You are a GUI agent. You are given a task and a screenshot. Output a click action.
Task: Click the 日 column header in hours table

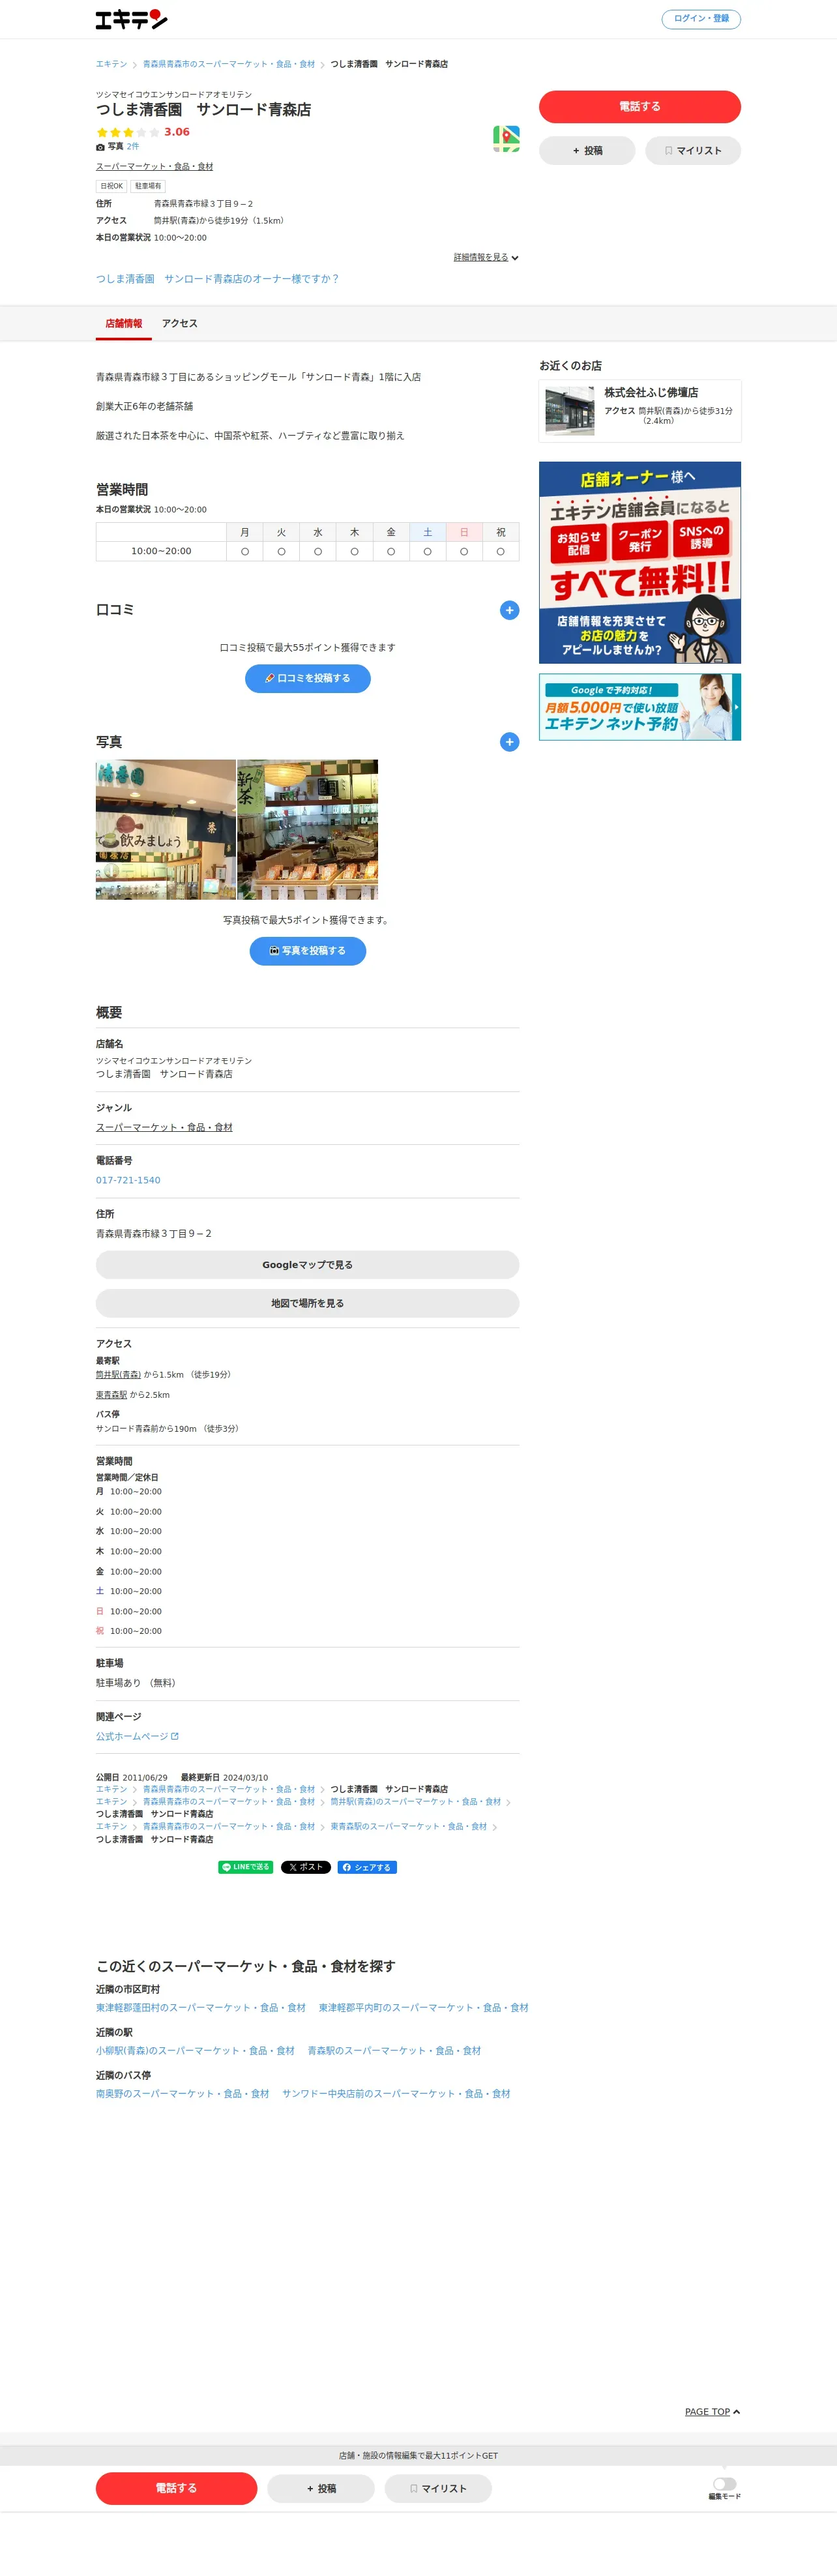click(x=464, y=532)
